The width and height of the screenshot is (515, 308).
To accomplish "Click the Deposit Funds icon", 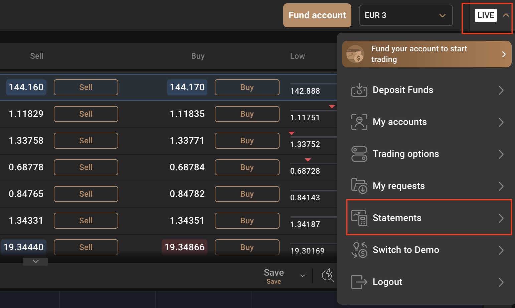I will pos(359,90).
